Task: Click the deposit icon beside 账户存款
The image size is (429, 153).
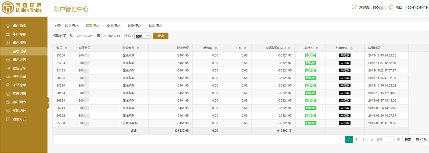Action: coord(8,34)
